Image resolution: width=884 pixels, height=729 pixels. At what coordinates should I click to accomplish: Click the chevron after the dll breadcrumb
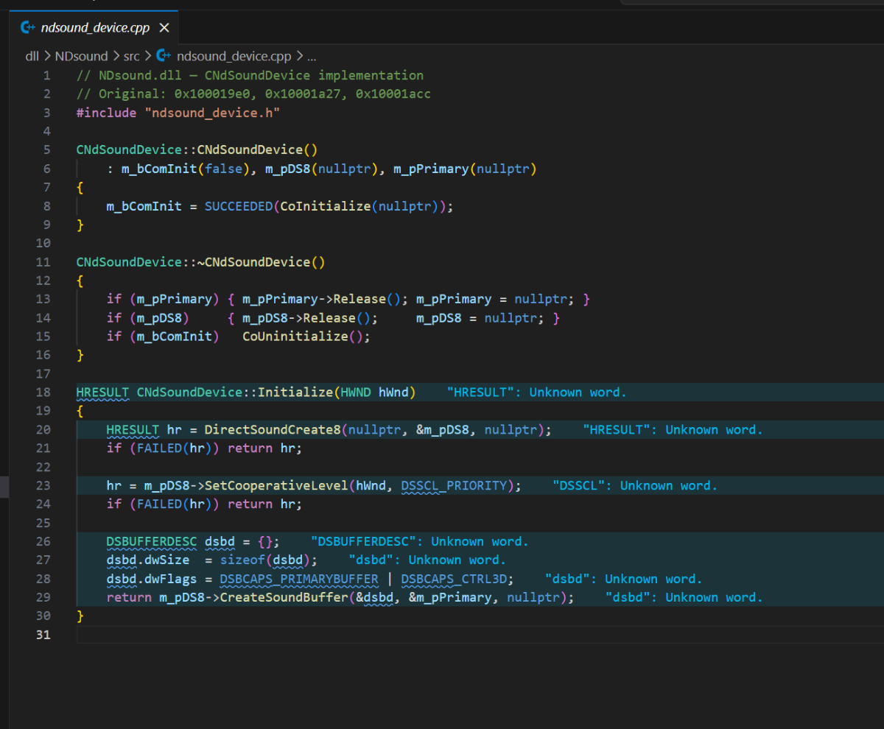[x=47, y=56]
